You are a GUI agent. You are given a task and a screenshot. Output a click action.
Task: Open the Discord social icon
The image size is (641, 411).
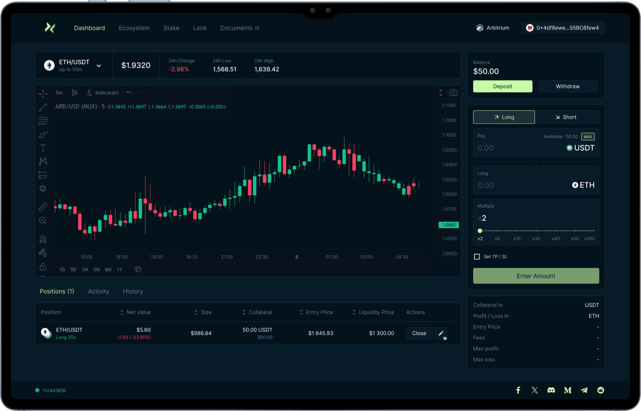pyautogui.click(x=551, y=390)
